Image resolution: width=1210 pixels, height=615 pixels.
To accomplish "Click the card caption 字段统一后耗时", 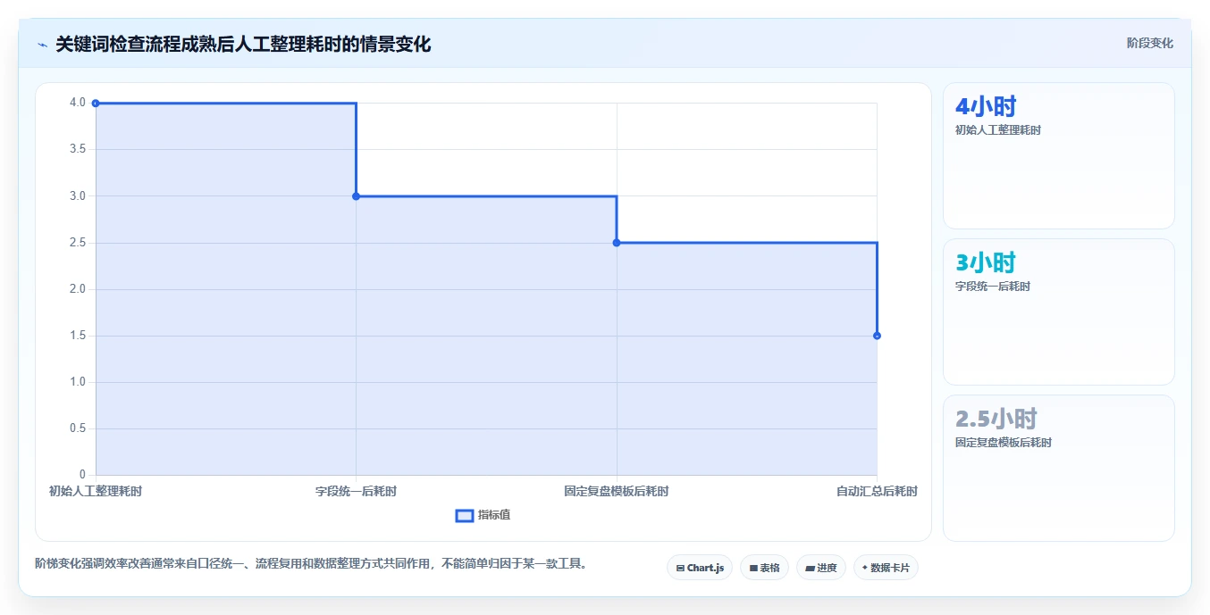I will click(993, 287).
